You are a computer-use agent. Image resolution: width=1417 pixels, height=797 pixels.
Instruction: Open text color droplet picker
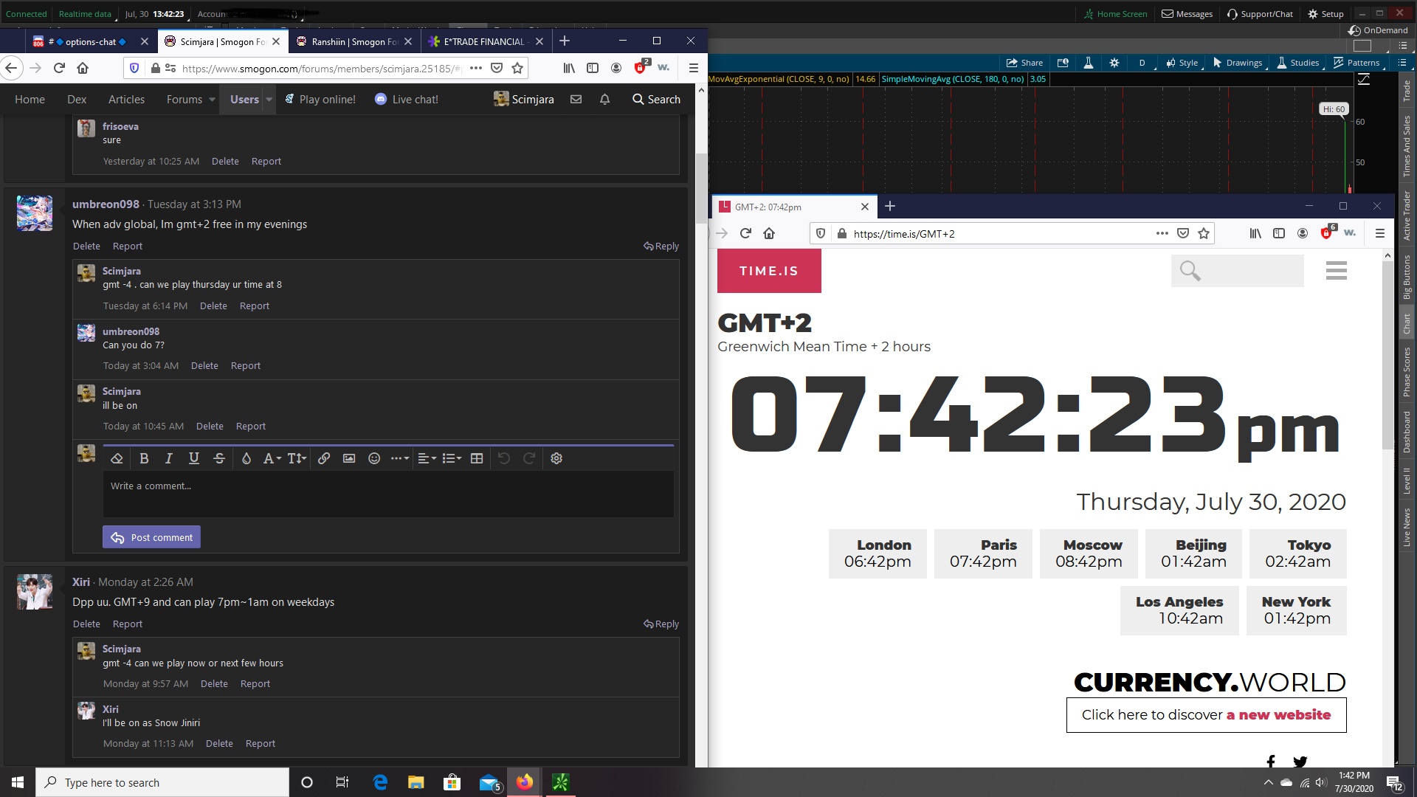tap(246, 458)
